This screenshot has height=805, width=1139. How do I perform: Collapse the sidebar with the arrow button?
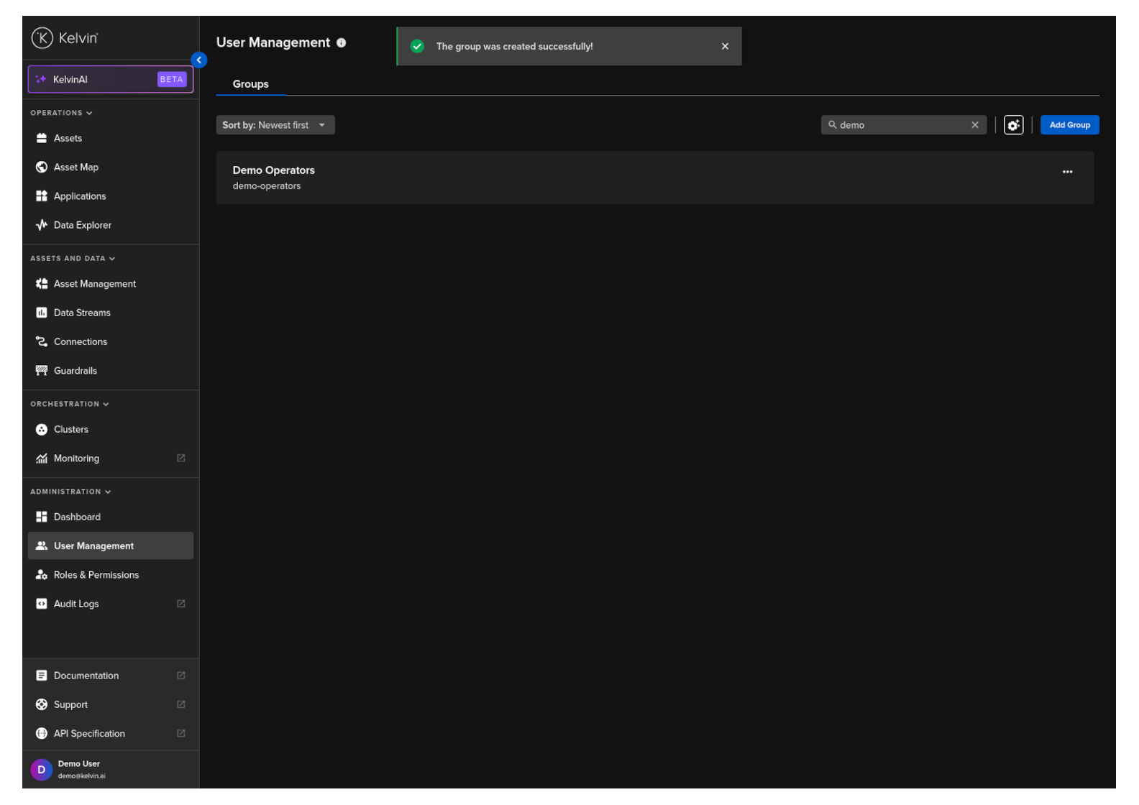tap(199, 60)
